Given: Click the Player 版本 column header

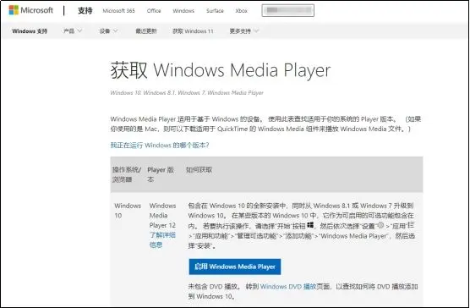Looking at the screenshot, I should coord(161,174).
